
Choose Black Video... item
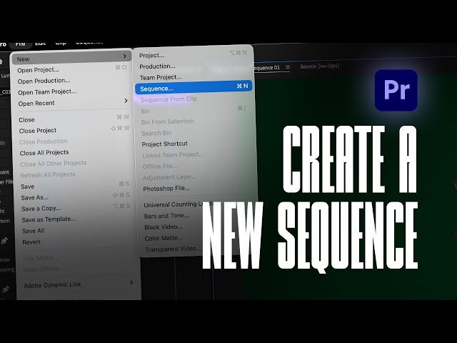164,227
